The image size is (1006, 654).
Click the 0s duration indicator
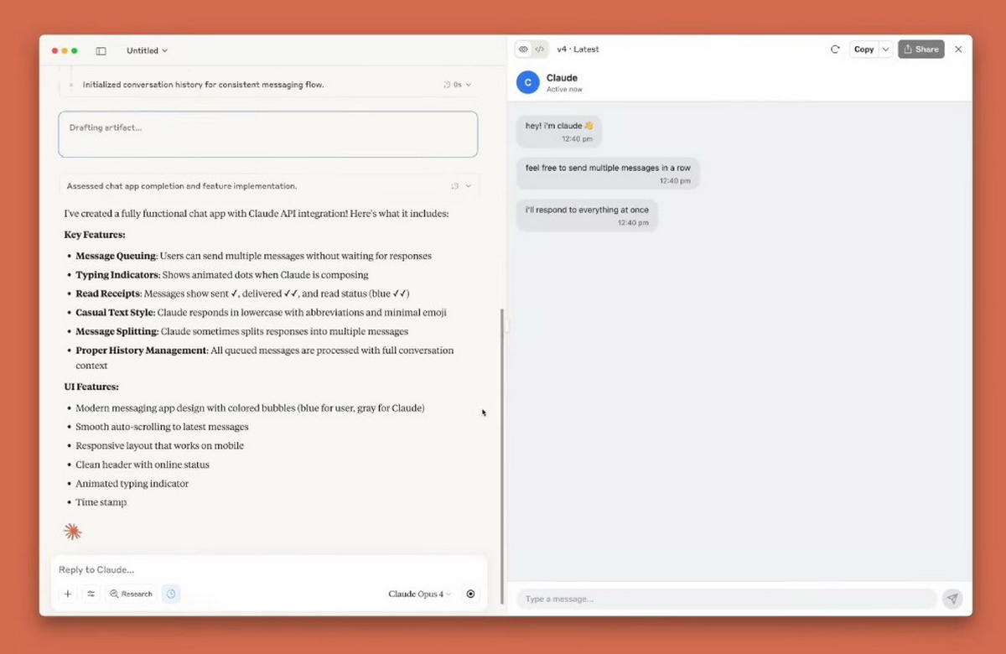(457, 85)
